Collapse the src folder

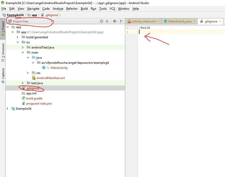(x=18, y=42)
